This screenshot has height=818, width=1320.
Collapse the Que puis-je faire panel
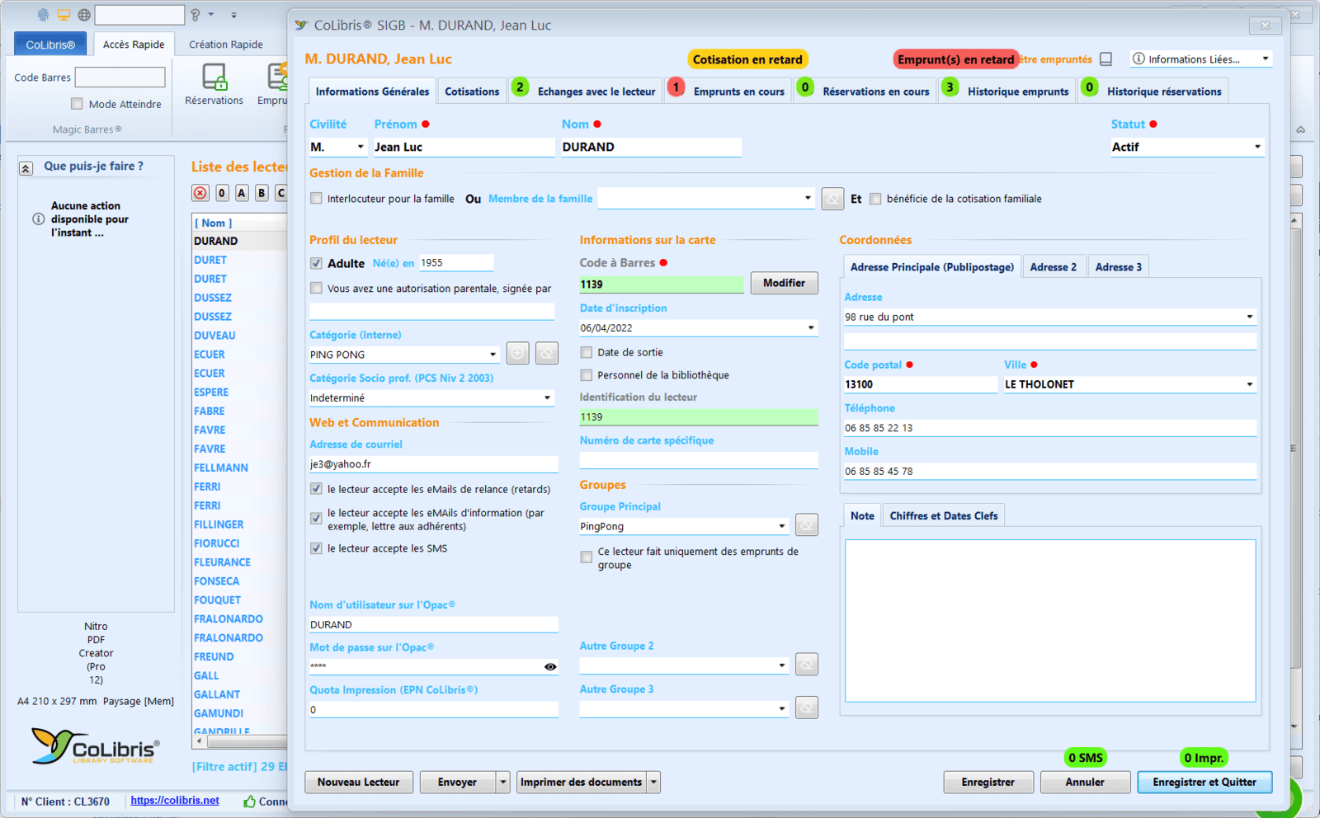click(x=26, y=168)
